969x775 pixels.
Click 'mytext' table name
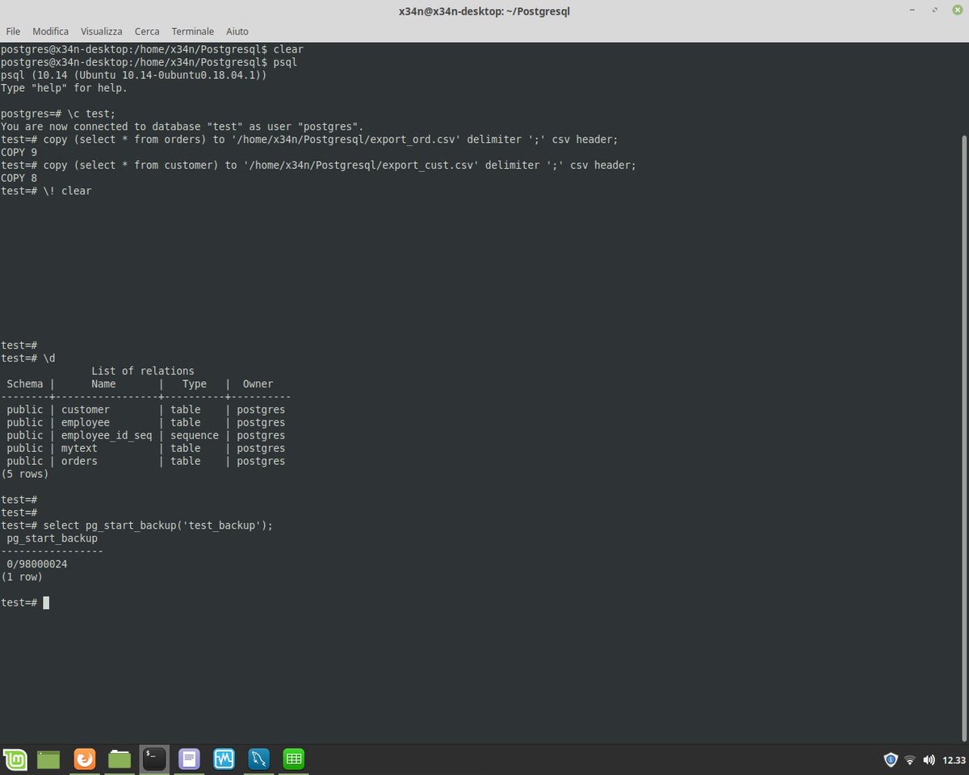(x=79, y=448)
